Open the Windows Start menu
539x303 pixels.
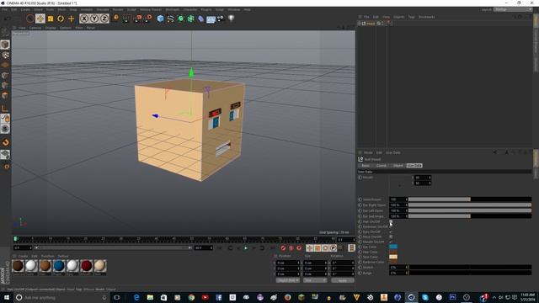tap(6, 297)
